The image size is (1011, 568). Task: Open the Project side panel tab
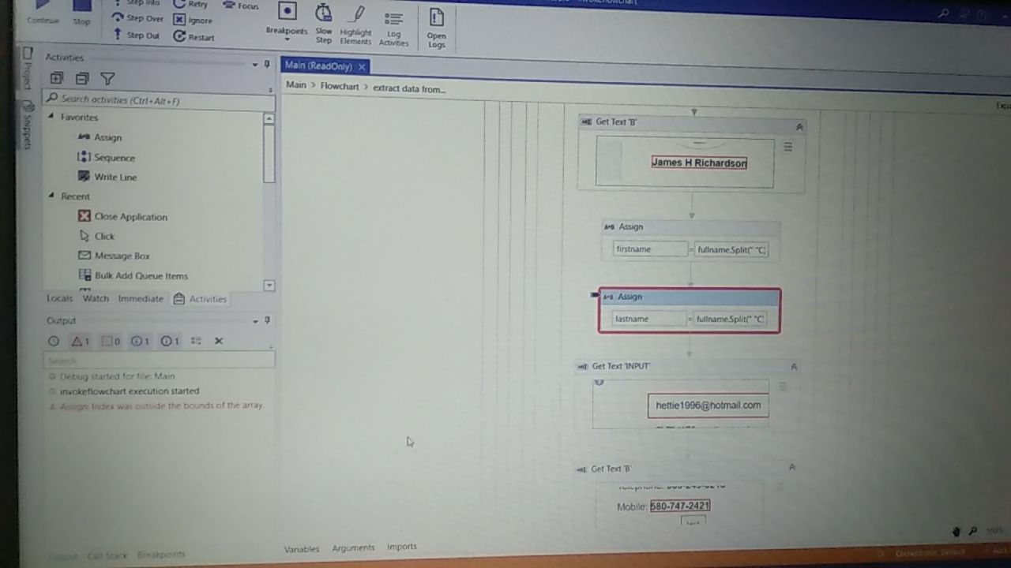click(26, 68)
